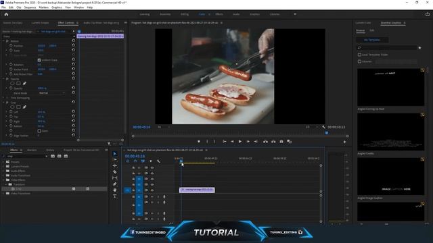Switch to the Editing workspace
Image resolution: width=433 pixels, height=243 pixels.
pyautogui.click(x=185, y=14)
